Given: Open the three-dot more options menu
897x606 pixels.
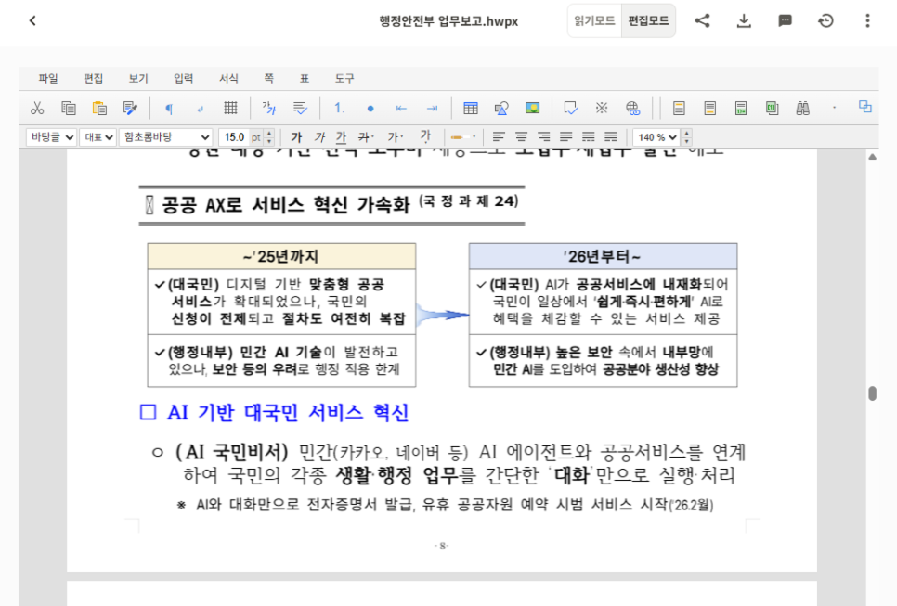Looking at the screenshot, I should (x=867, y=21).
